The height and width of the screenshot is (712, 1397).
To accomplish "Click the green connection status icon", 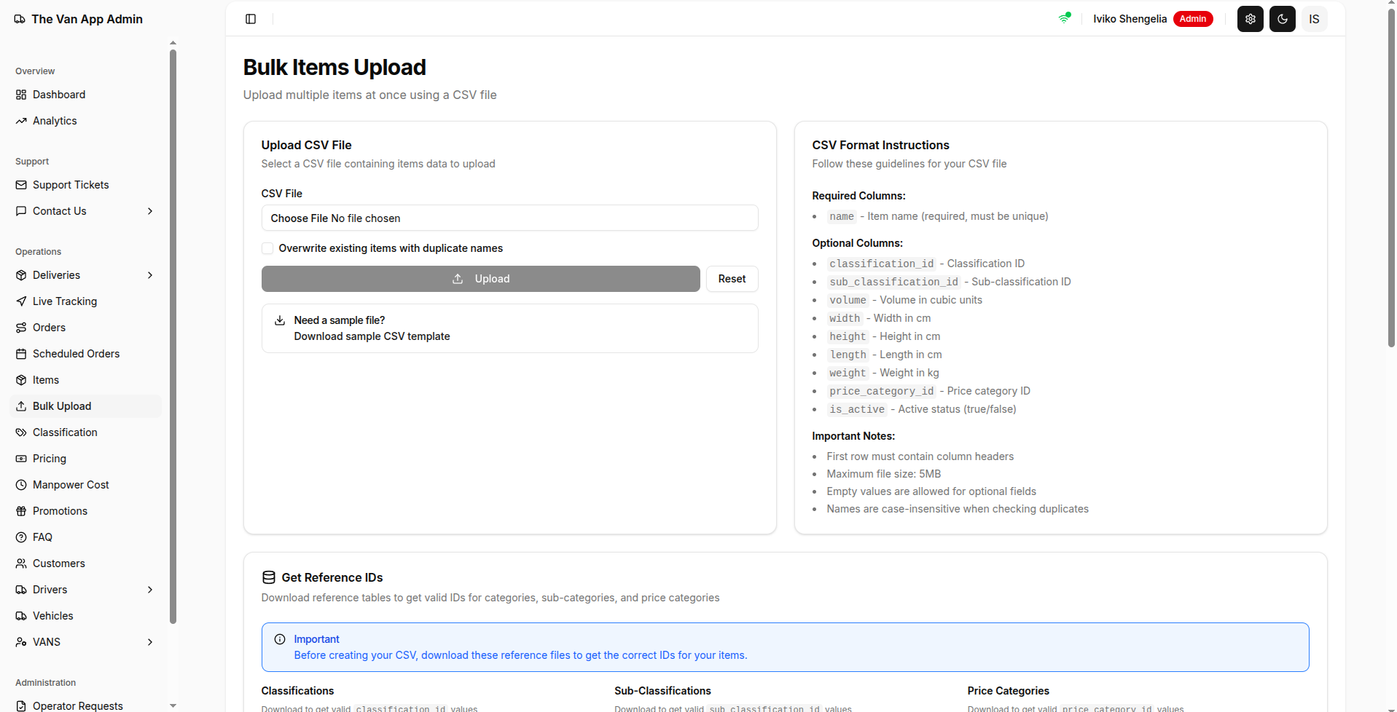I will pyautogui.click(x=1065, y=18).
